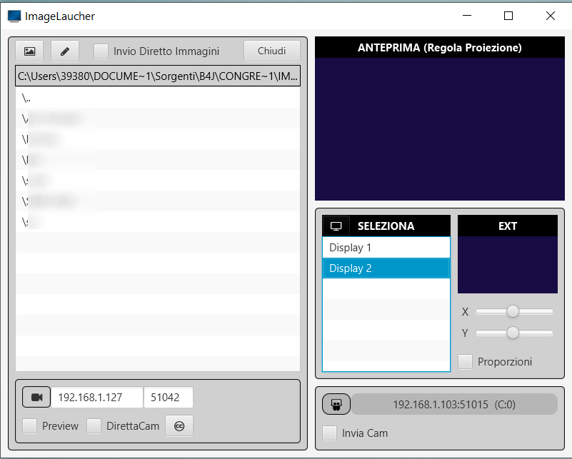Close the ImageLaucher window
Image resolution: width=572 pixels, height=459 pixels.
pos(551,16)
